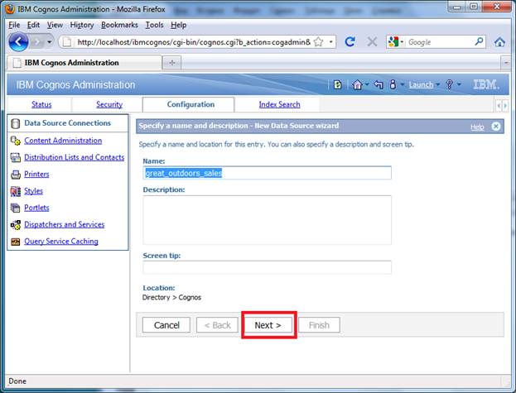The height and width of the screenshot is (393, 516).
Task: Open the Portlets link
Action: pyautogui.click(x=36, y=208)
